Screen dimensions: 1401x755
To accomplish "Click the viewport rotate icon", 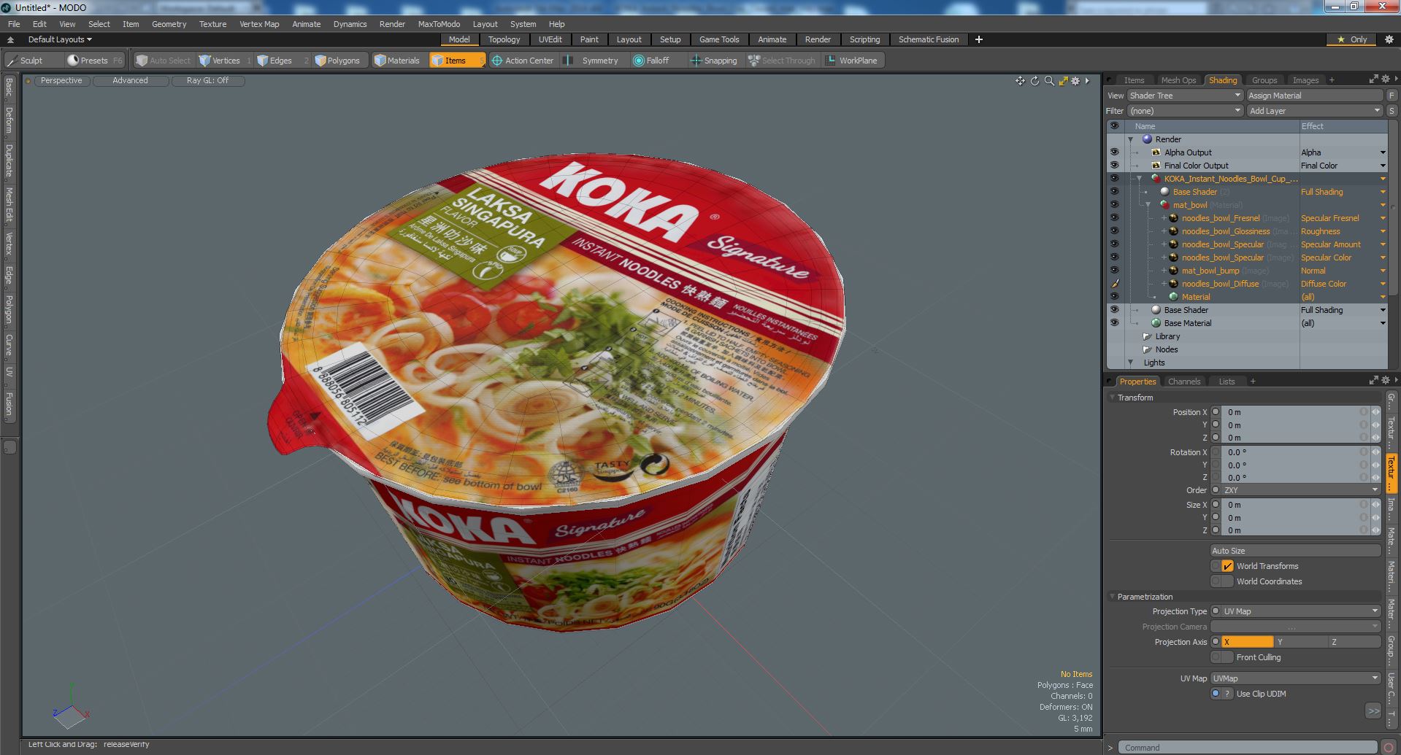I will (1035, 81).
